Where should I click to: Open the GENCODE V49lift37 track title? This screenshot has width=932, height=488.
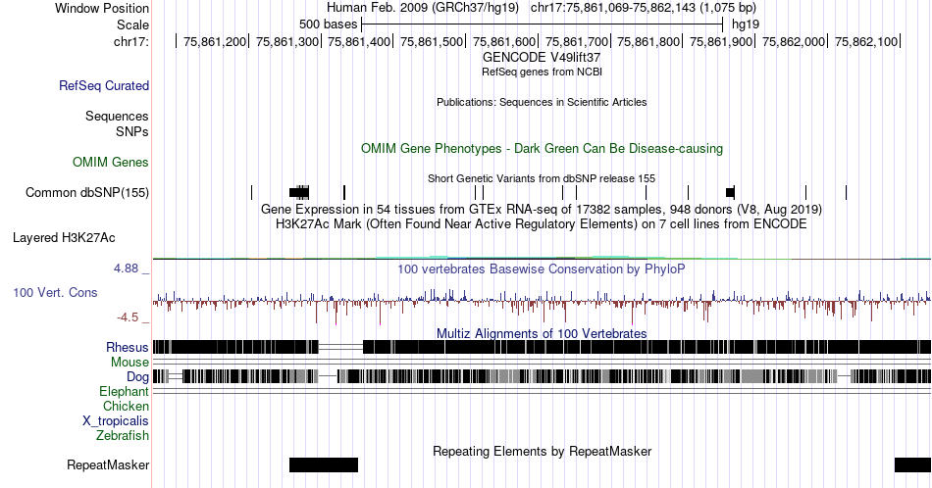[542, 57]
